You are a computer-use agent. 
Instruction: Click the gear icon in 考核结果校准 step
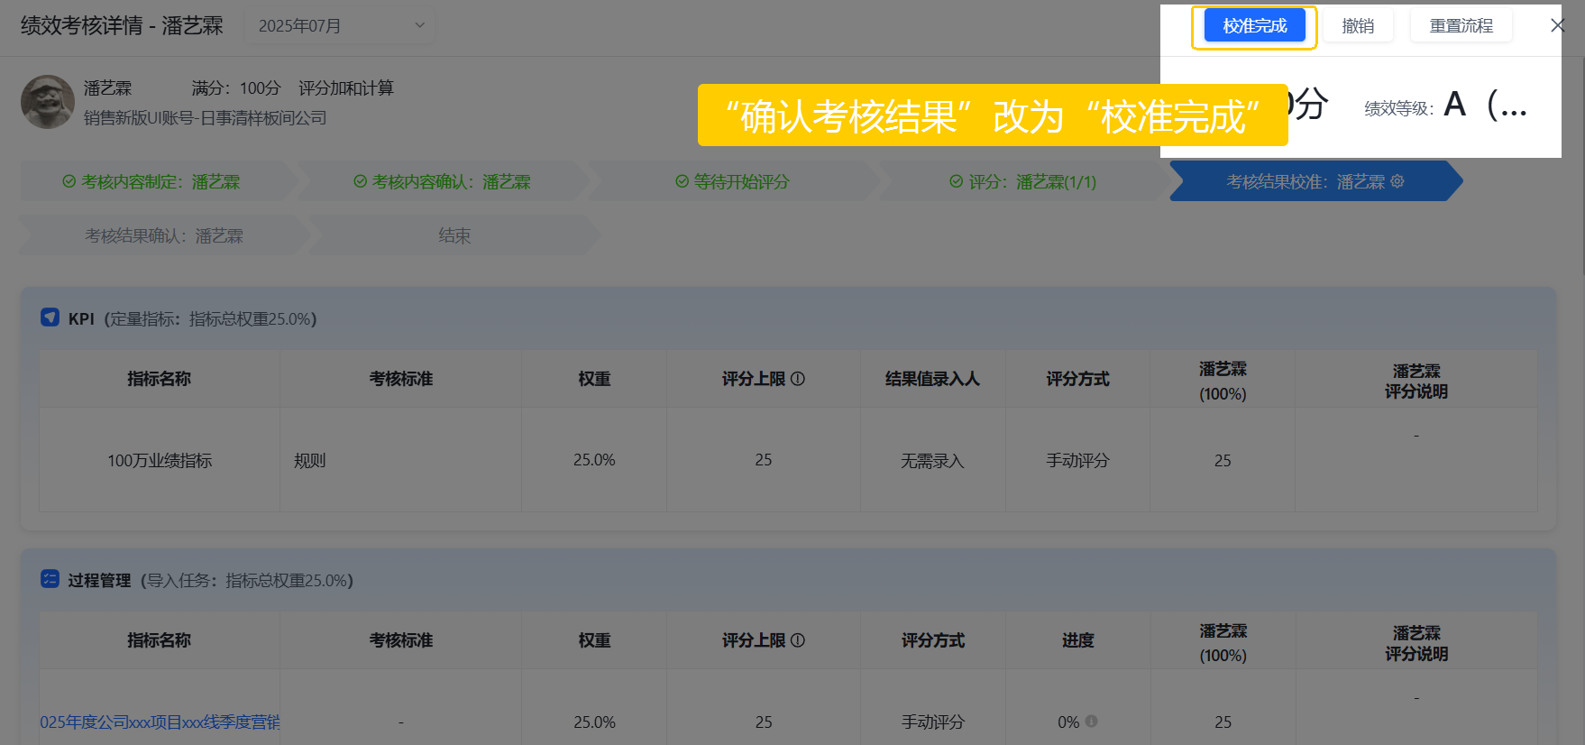1397,181
